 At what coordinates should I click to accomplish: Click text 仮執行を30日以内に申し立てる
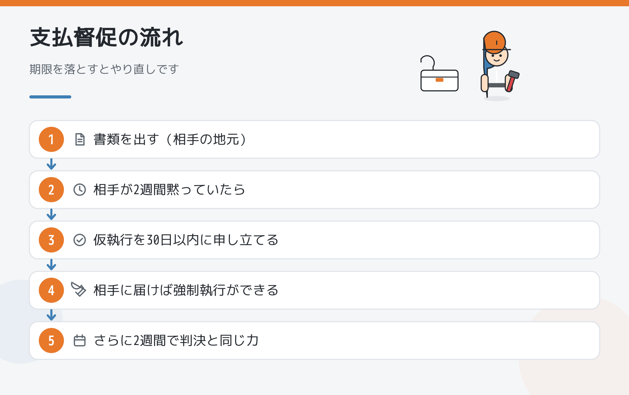pos(186,240)
